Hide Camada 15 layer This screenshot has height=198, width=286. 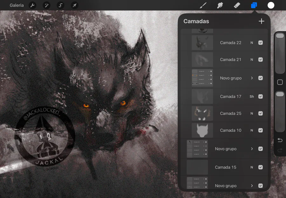(261, 167)
